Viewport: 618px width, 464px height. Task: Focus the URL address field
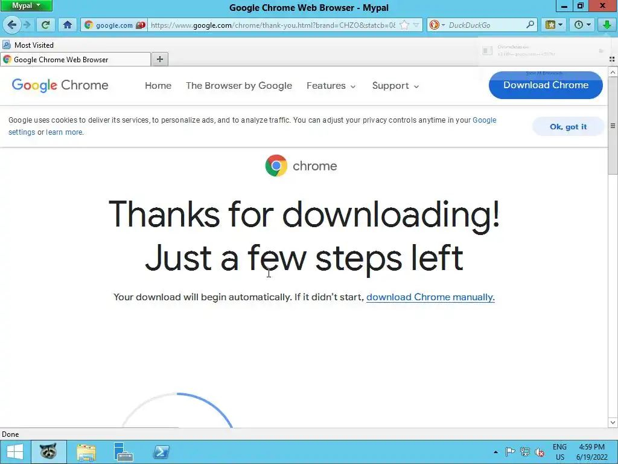(x=273, y=25)
